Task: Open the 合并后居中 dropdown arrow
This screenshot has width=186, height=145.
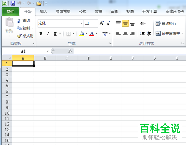Action: tap(182, 33)
